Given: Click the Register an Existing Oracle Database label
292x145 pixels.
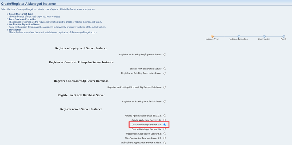Looking at the screenshot, I should pos(142,101).
